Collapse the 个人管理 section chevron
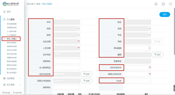The height and width of the screenshot is (95, 175). [x=20, y=19]
